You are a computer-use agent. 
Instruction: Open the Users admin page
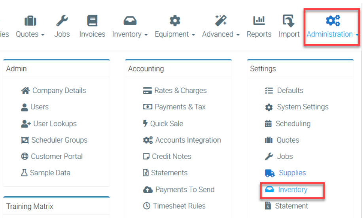39,107
